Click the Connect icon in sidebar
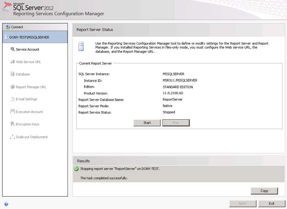This screenshot has height=209, width=287. (7, 27)
